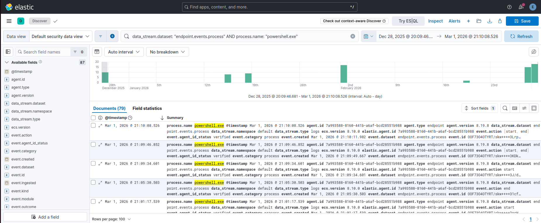
Task: Open the filter by field type icon
Action: pos(79,52)
